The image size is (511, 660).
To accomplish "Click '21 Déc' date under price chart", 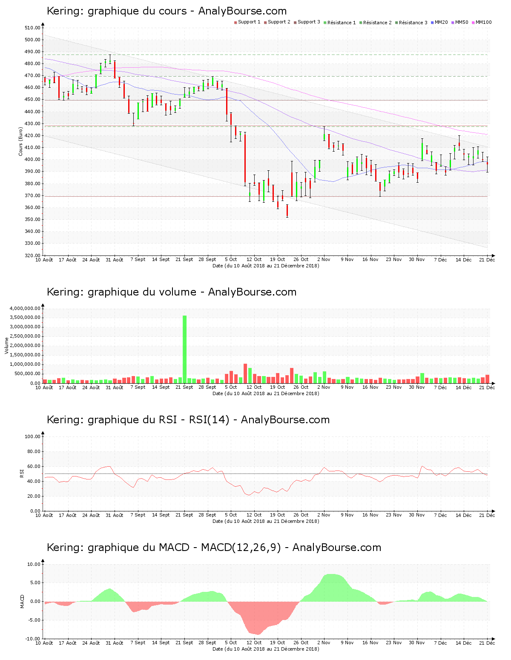I will (487, 260).
